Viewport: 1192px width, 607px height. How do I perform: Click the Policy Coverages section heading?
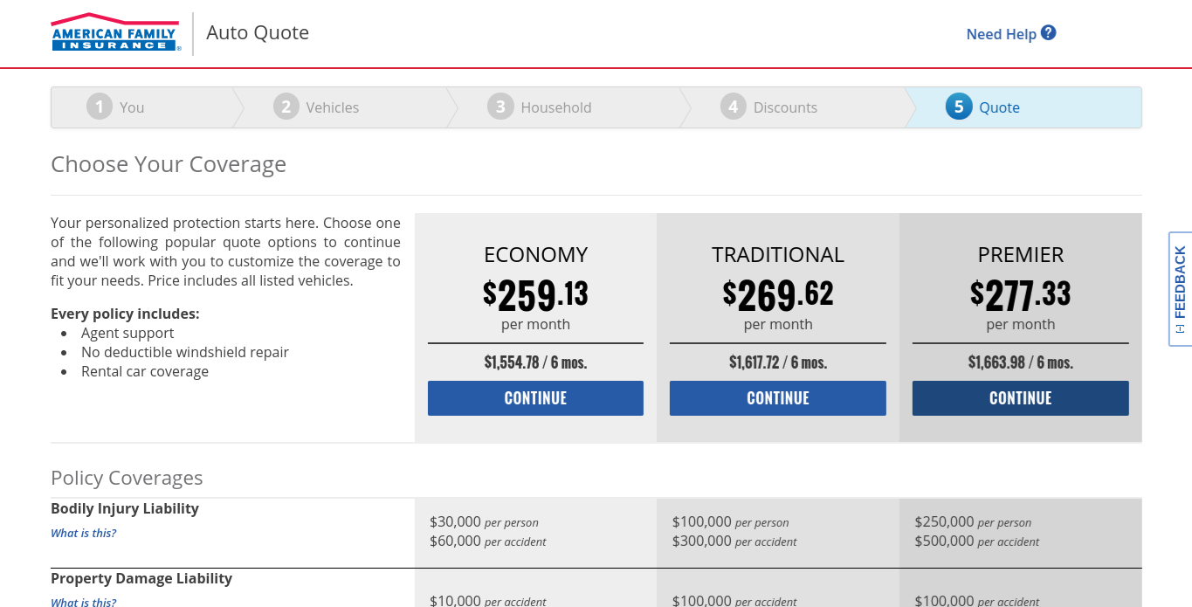click(x=127, y=478)
